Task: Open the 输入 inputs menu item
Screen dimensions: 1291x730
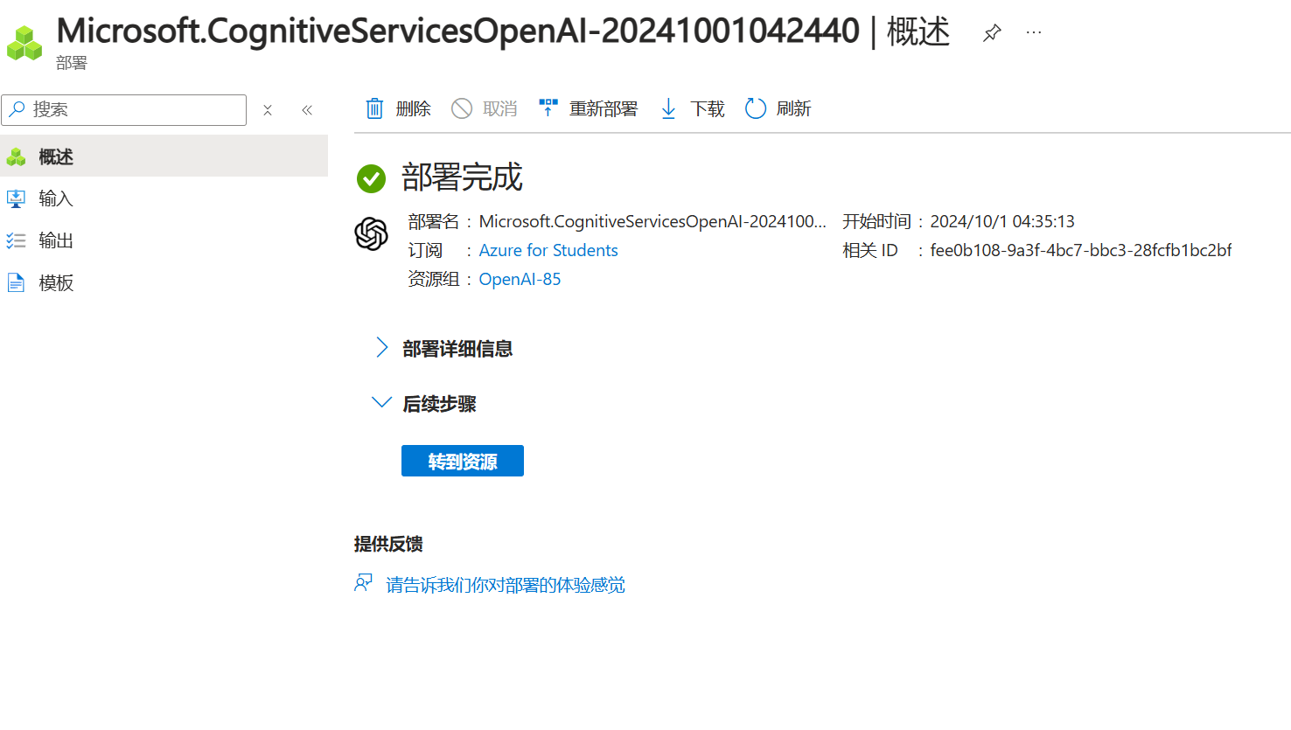Action: click(x=164, y=198)
